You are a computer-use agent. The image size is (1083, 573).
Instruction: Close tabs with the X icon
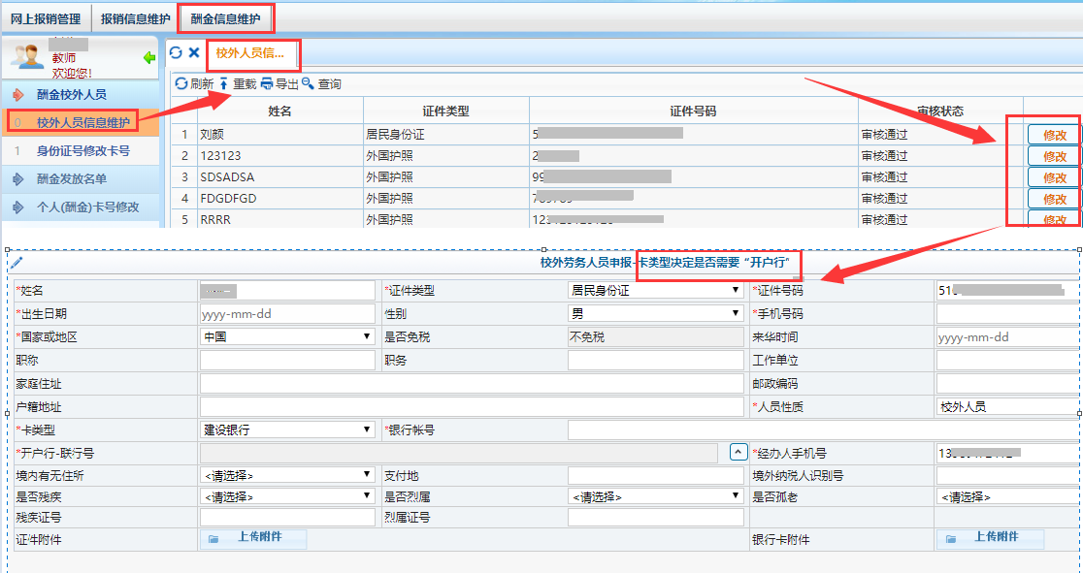coord(194,52)
